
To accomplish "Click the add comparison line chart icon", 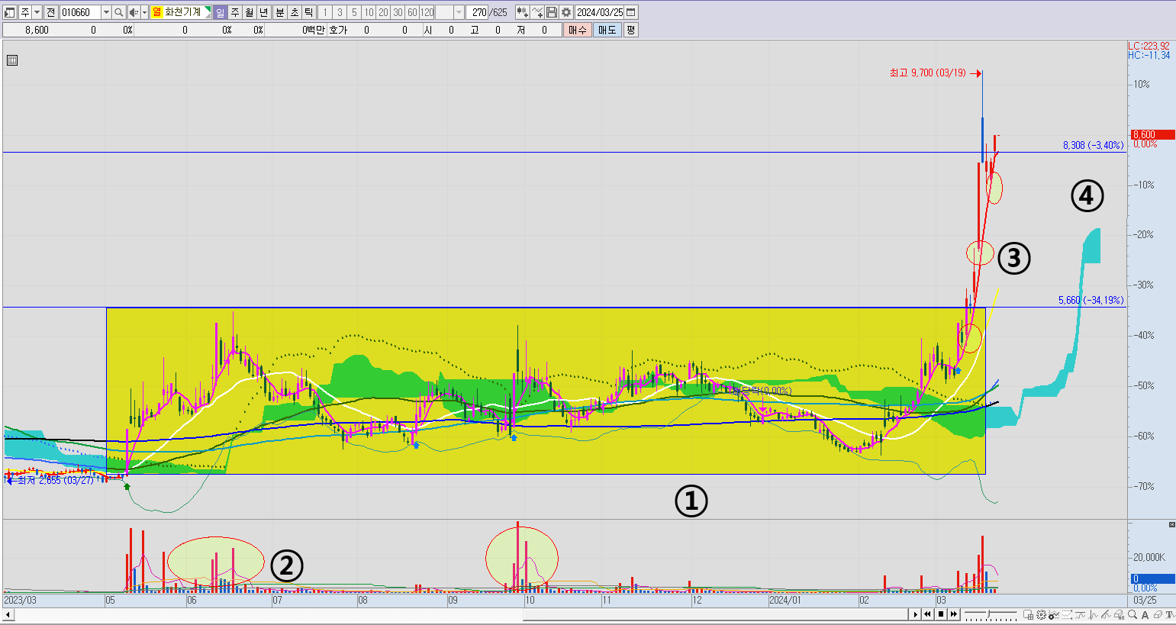I will point(537,12).
